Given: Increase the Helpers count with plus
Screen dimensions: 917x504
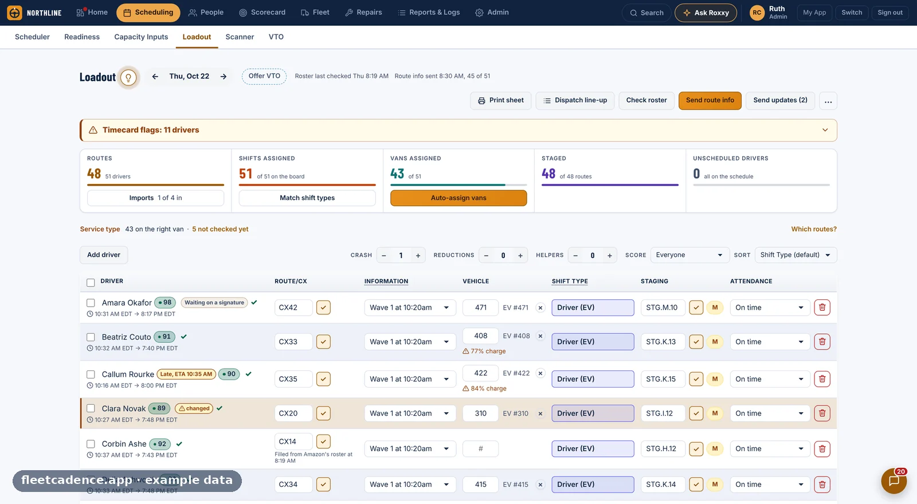Looking at the screenshot, I should pos(609,256).
